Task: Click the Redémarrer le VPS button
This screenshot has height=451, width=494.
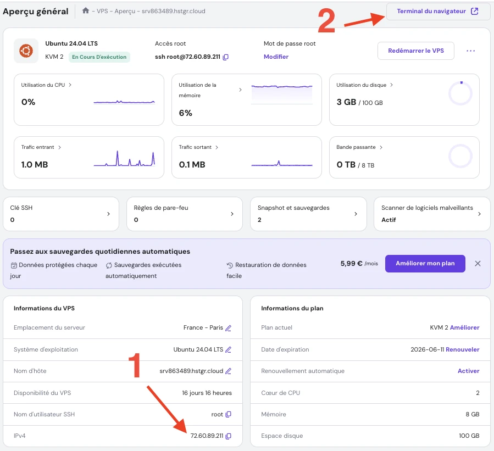Action: [416, 51]
